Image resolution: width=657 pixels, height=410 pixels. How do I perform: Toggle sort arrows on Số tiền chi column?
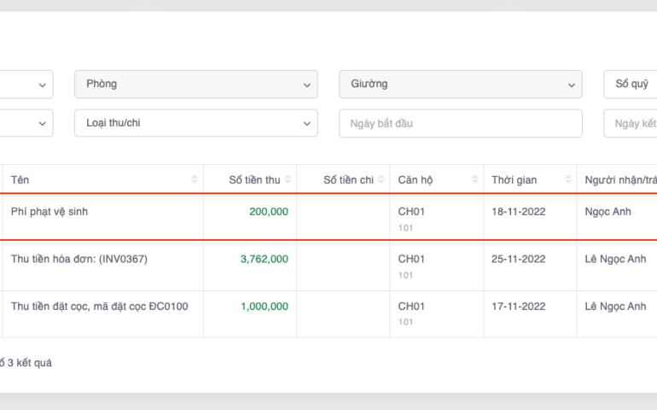381,179
